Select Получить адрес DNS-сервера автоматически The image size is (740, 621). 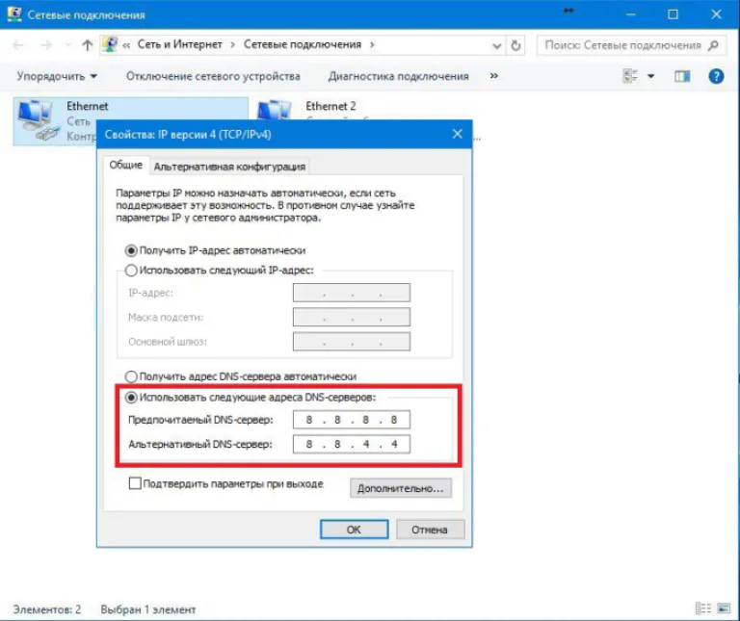(x=241, y=376)
